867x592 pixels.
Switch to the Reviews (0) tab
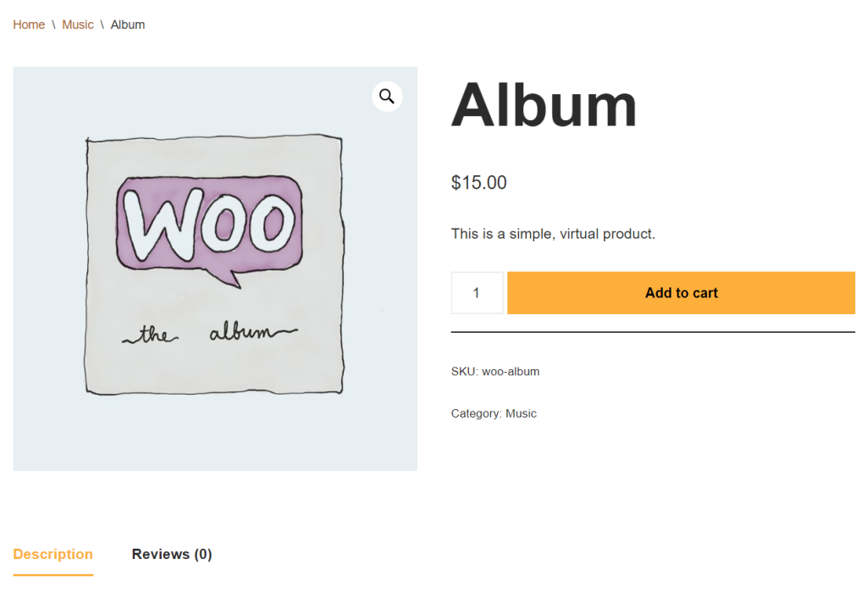(x=172, y=554)
